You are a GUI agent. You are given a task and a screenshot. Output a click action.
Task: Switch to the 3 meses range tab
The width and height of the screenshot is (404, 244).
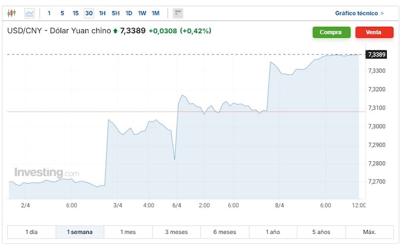(x=176, y=232)
